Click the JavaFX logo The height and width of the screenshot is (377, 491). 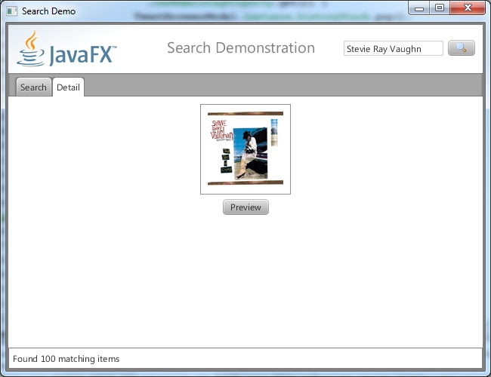pos(66,48)
